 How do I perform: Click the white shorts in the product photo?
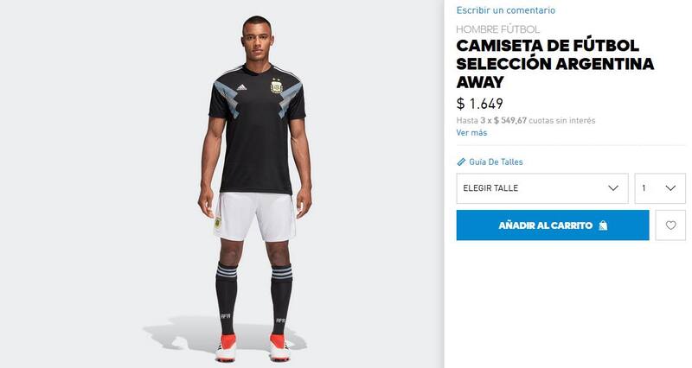coord(257,216)
